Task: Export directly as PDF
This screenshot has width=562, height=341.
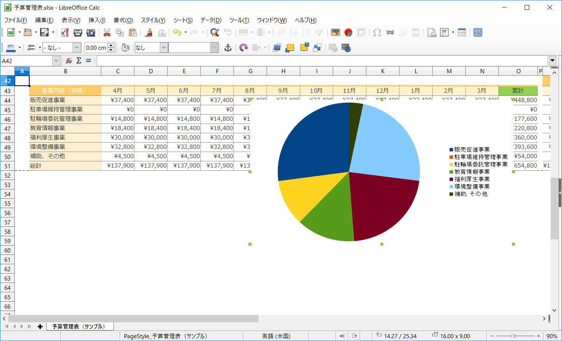Action: tap(65, 32)
